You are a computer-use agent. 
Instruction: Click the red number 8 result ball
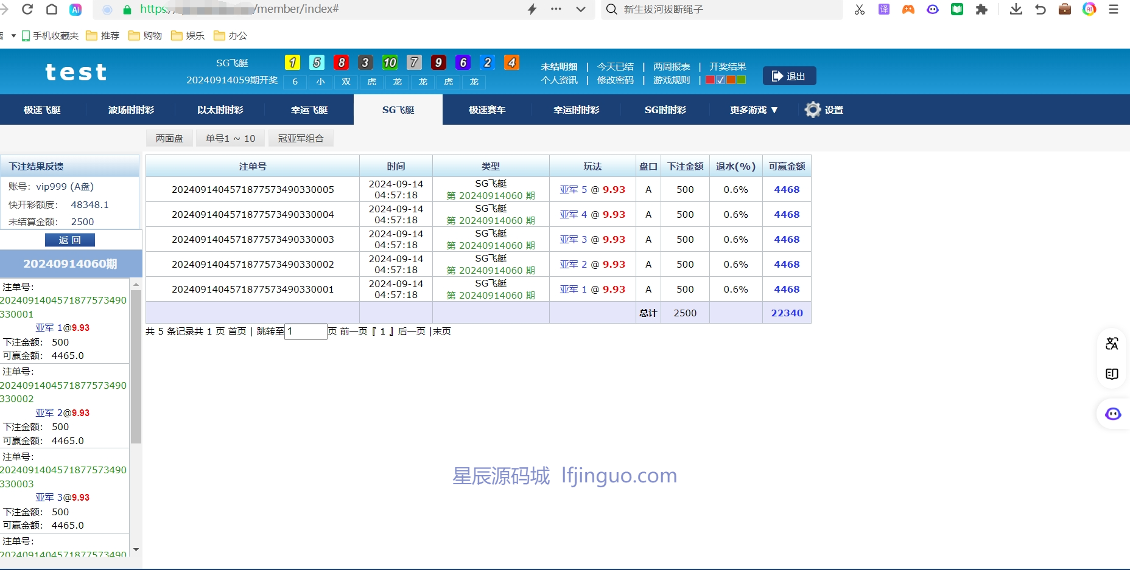(x=341, y=62)
